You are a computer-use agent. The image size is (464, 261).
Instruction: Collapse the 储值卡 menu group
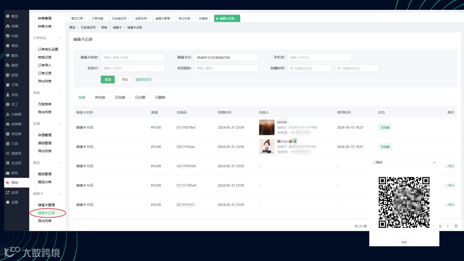click(x=61, y=194)
